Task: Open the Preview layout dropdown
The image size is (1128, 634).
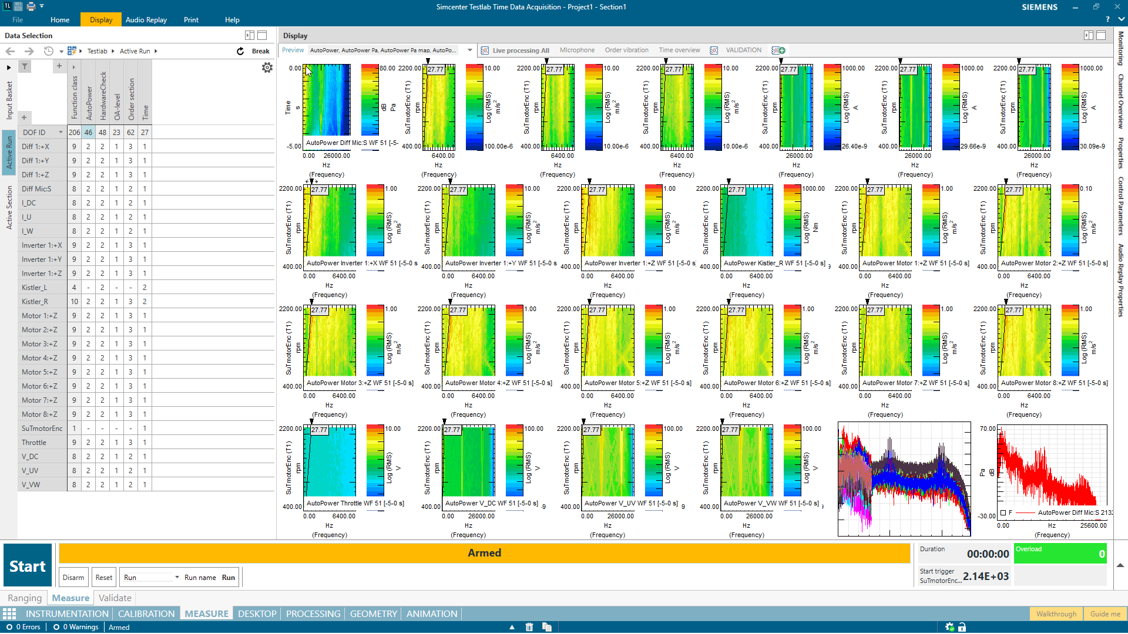Action: [469, 50]
